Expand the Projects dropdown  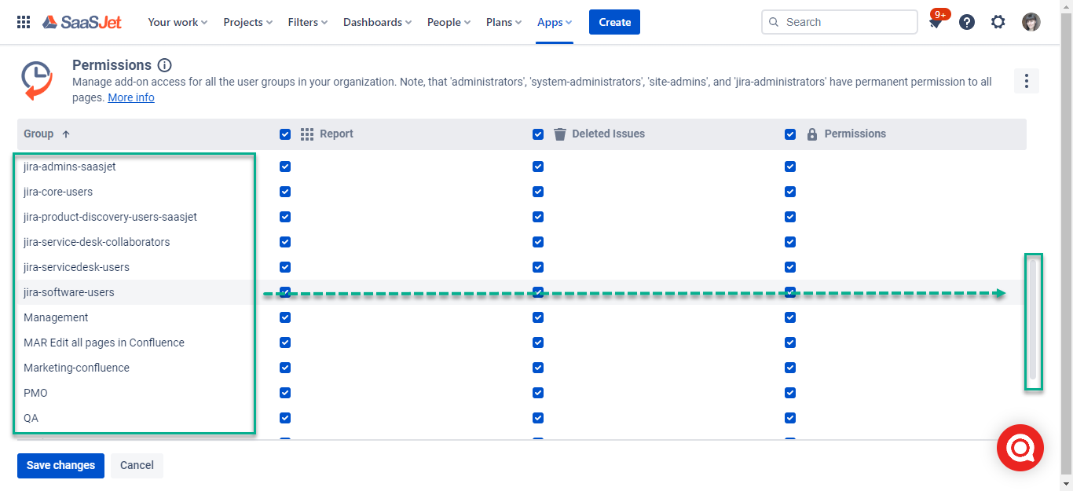(247, 22)
